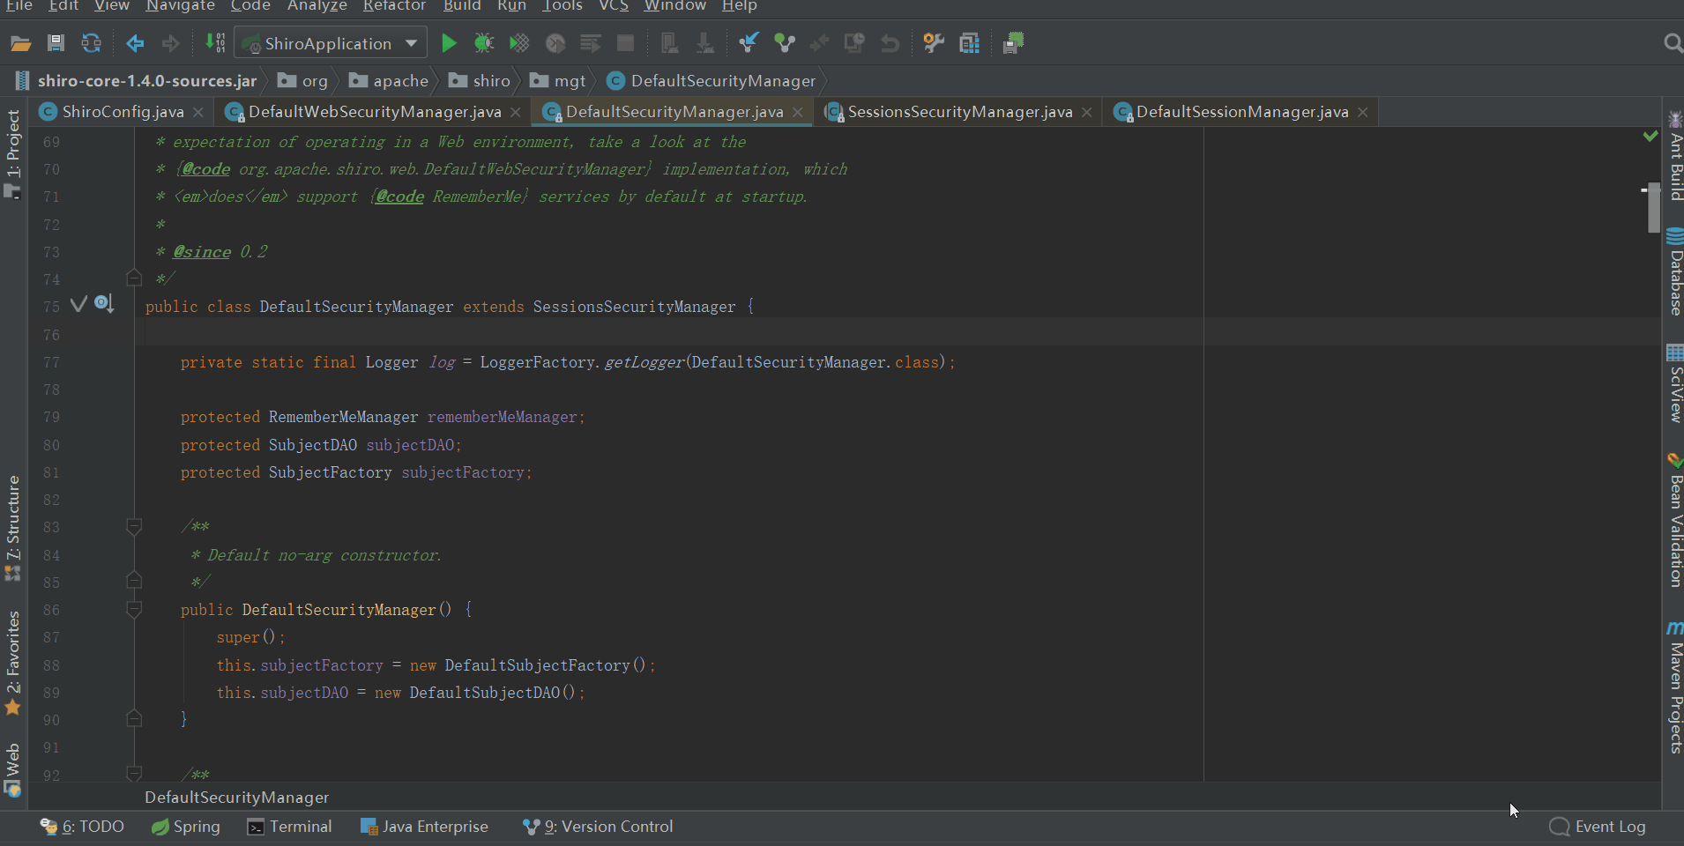Run with Coverage icon
The image size is (1684, 846).
coord(519,43)
